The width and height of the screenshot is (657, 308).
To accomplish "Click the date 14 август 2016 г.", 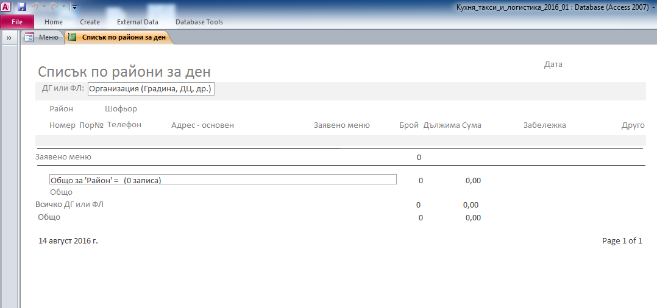I will 68,240.
